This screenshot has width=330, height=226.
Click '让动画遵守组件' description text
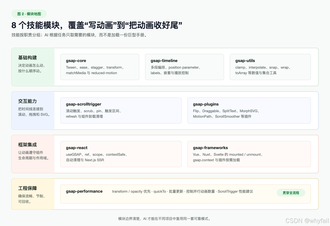point(31,152)
